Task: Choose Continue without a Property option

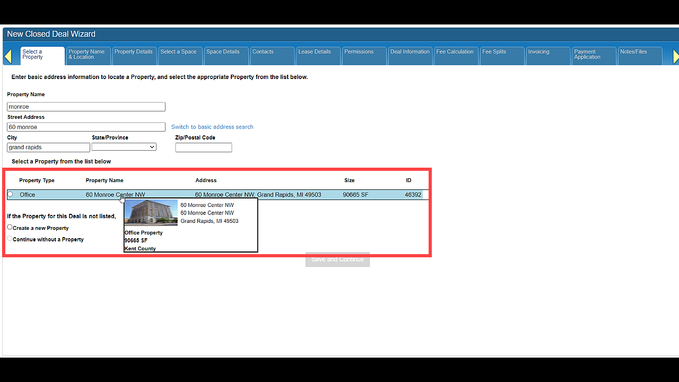Action: 10,239
